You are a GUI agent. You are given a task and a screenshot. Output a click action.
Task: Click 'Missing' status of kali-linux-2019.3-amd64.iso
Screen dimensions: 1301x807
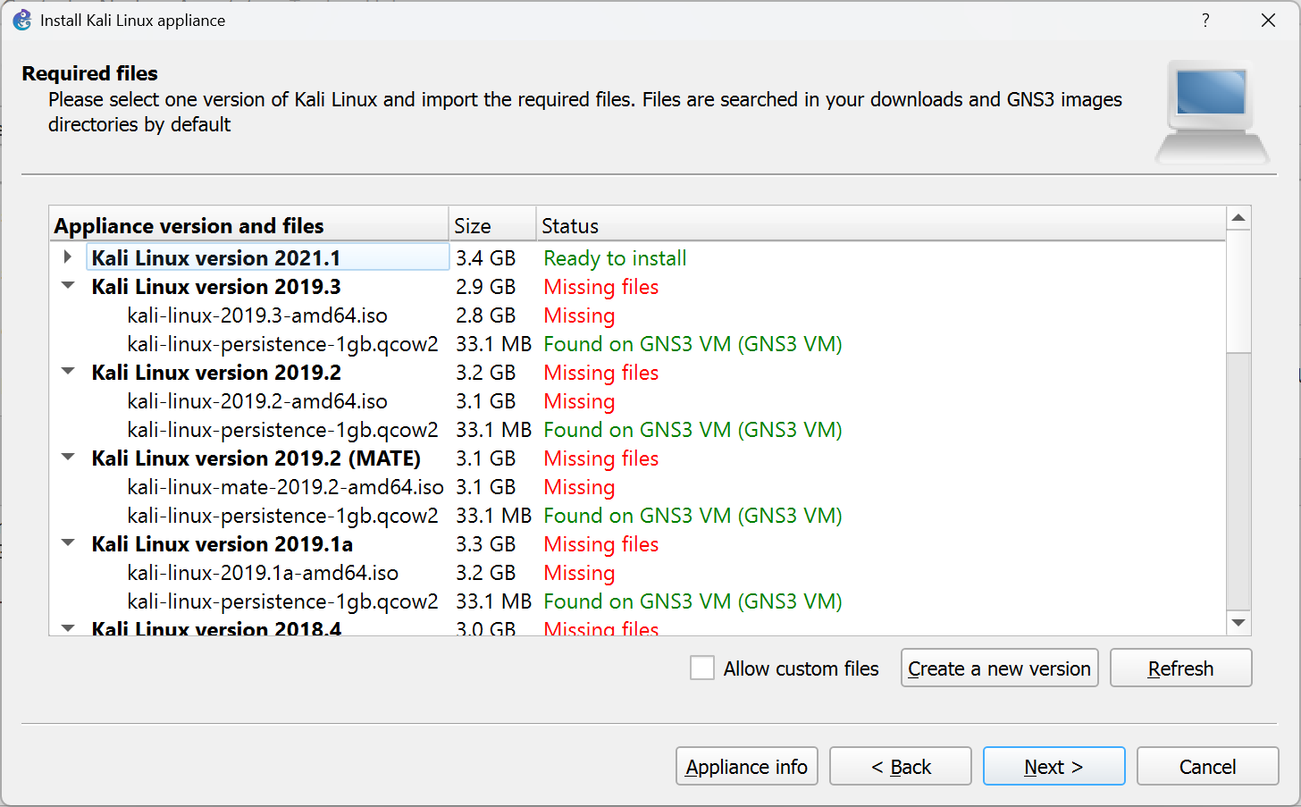coord(579,315)
